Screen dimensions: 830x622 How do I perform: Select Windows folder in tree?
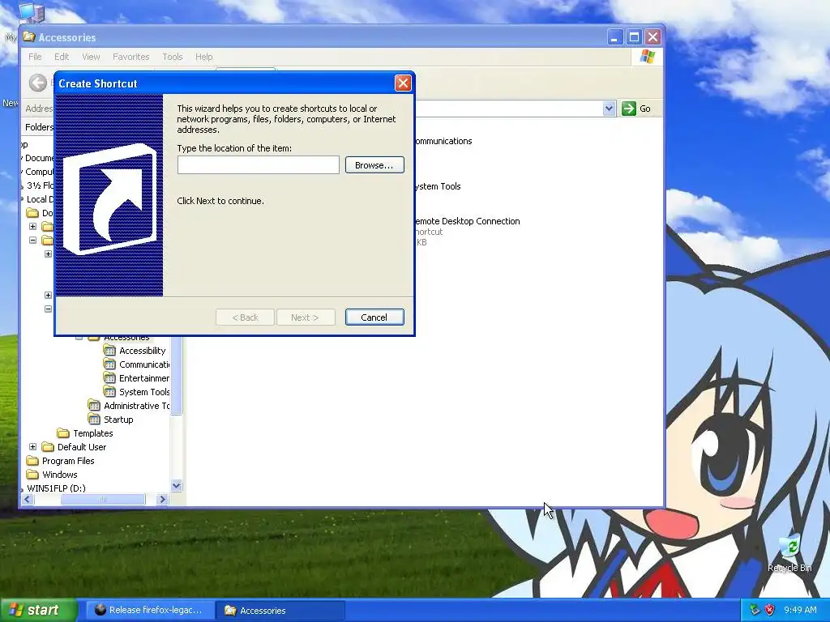60,475
